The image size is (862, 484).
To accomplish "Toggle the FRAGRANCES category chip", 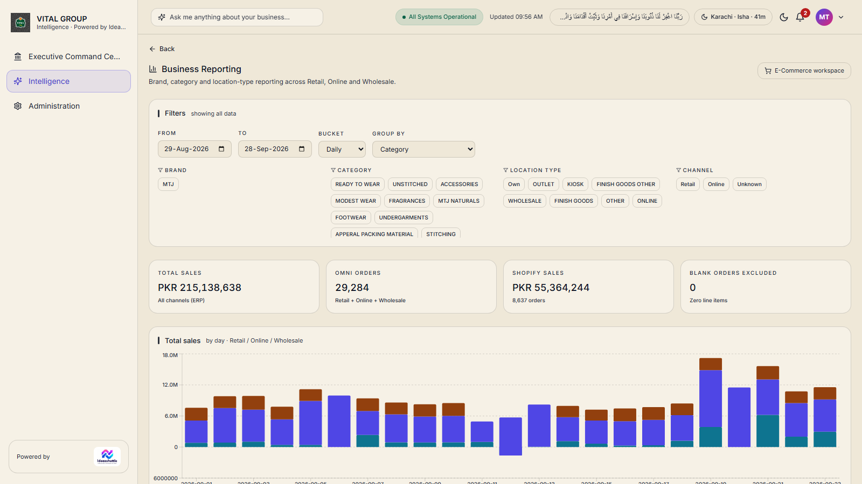I will tap(407, 201).
